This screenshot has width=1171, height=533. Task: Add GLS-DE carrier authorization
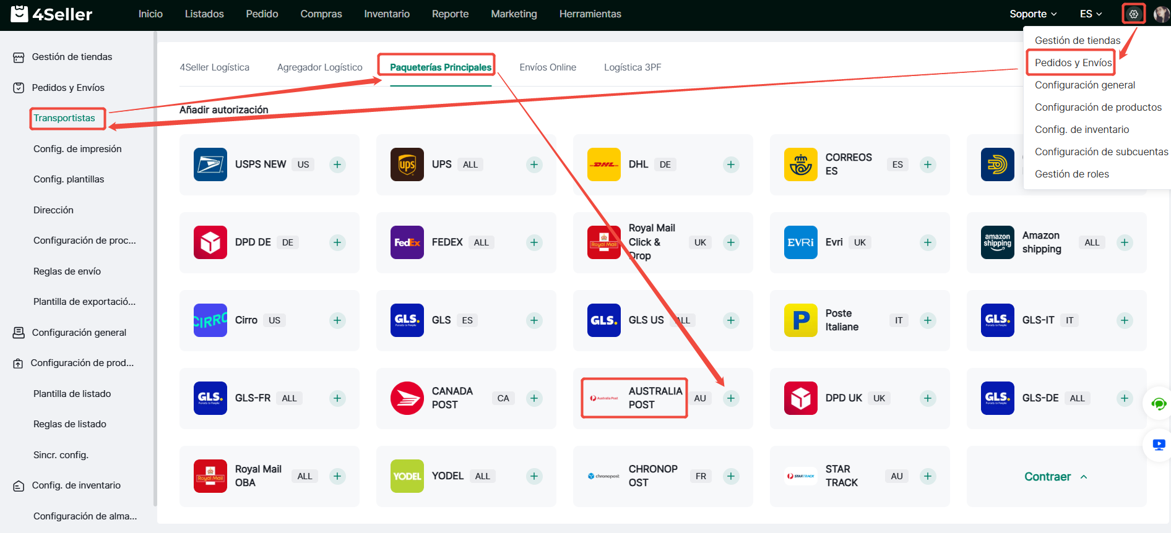click(1125, 398)
